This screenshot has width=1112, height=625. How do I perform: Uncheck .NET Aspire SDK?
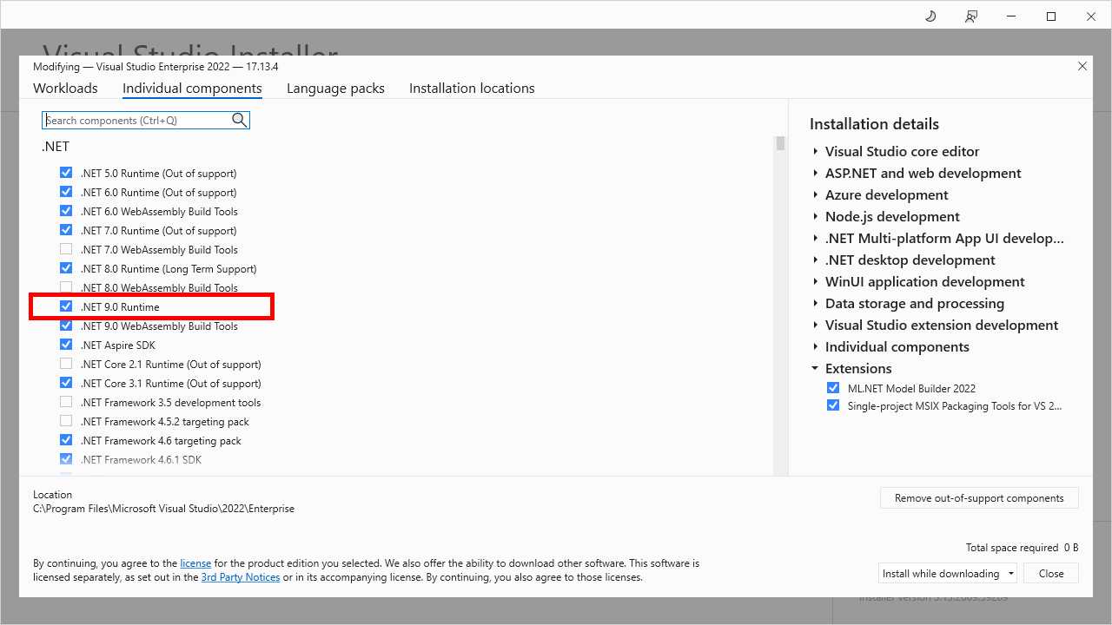coord(66,345)
